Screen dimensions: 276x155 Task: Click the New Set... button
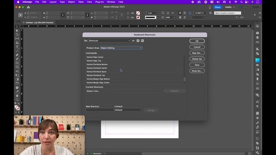197,53
